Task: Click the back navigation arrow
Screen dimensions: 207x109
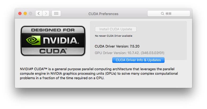Action: tap(39, 13)
